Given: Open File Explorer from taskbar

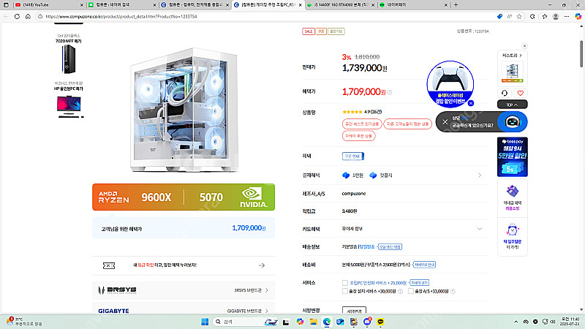Looking at the screenshot, I should click(x=314, y=322).
